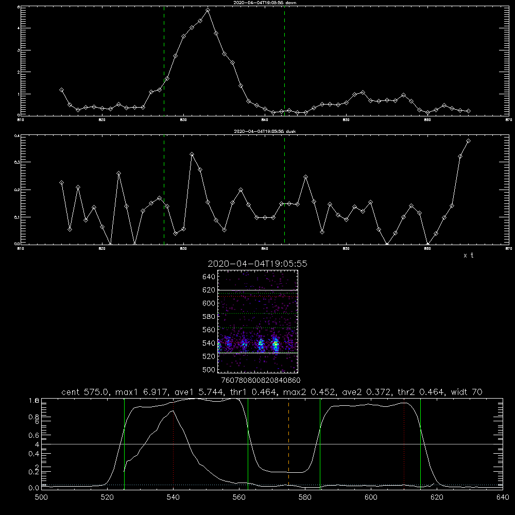515x515 pixels.
Task: Click the 0.0 label on bottom plot y-axis
Action: [33, 488]
